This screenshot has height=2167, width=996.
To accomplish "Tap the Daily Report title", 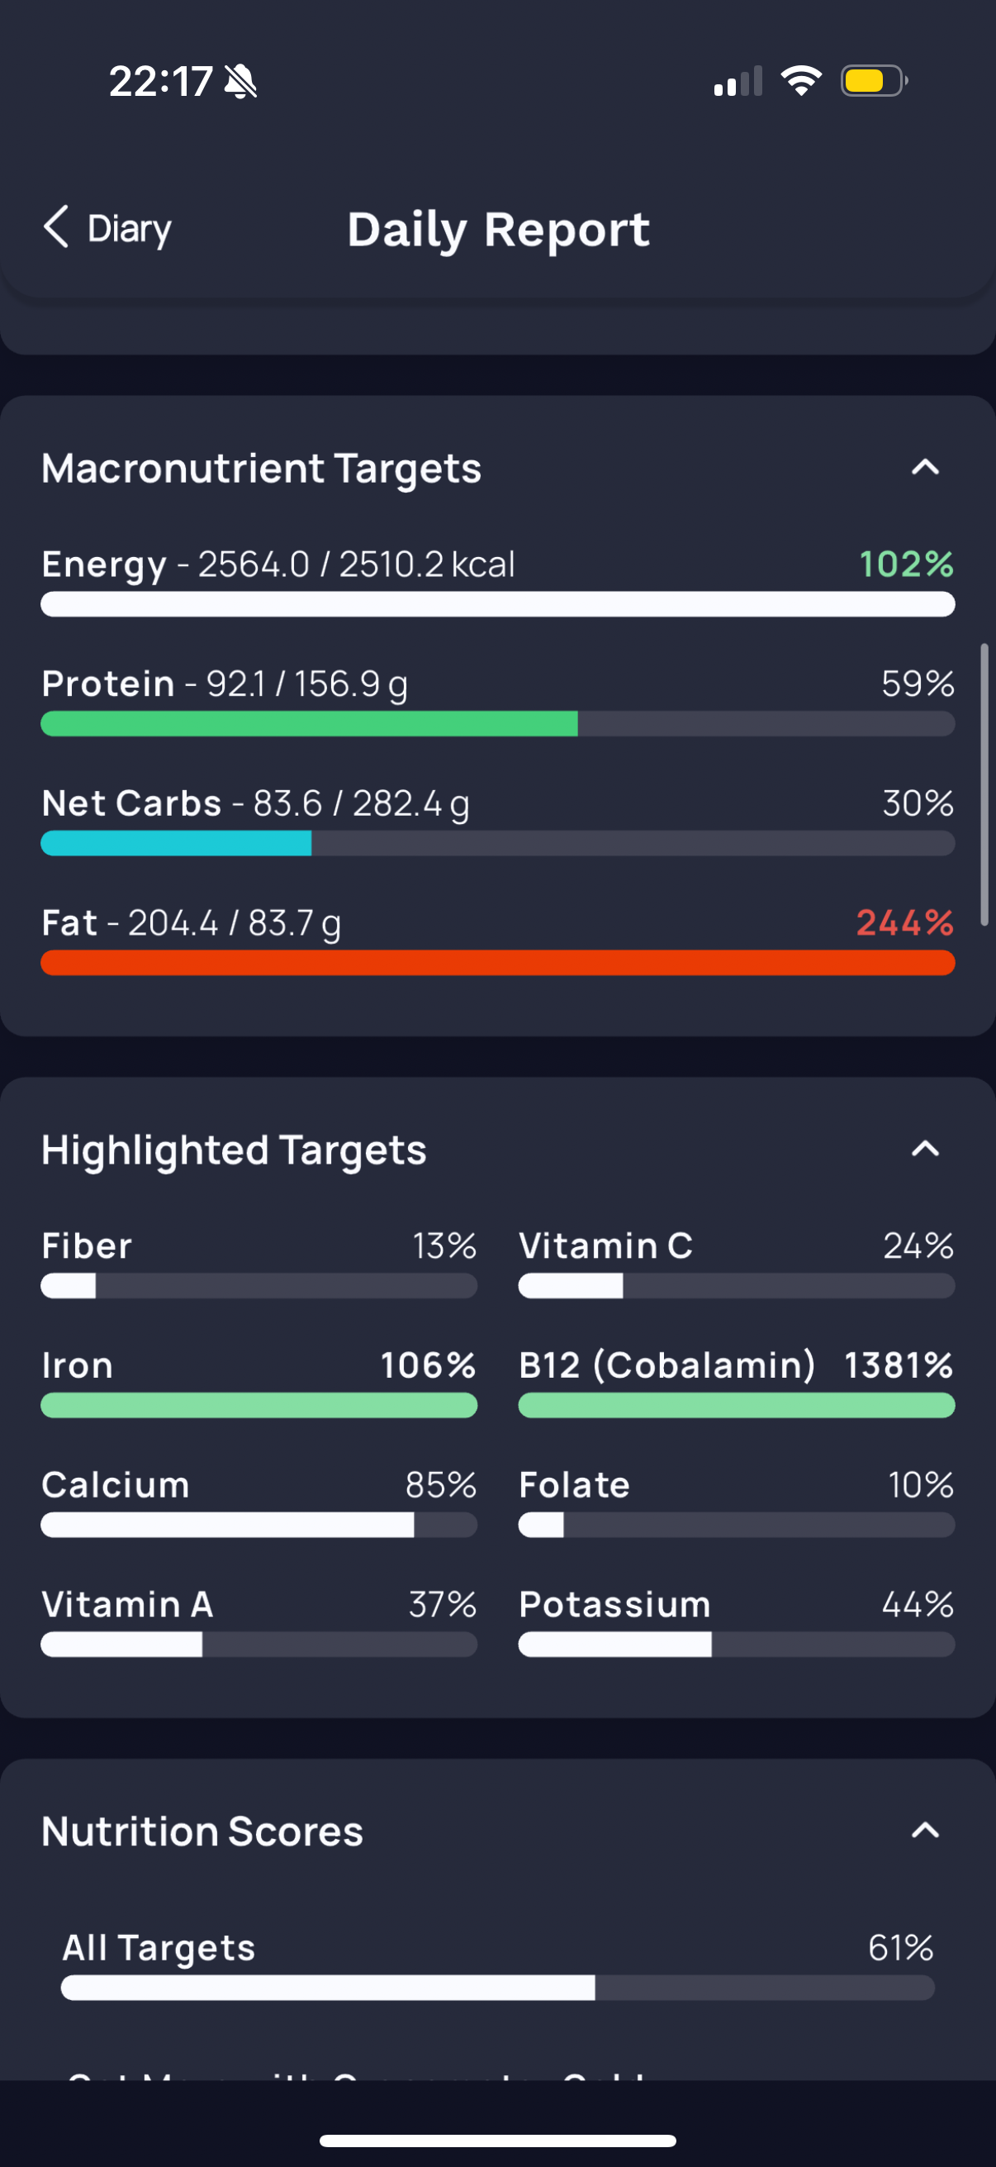I will point(499,230).
